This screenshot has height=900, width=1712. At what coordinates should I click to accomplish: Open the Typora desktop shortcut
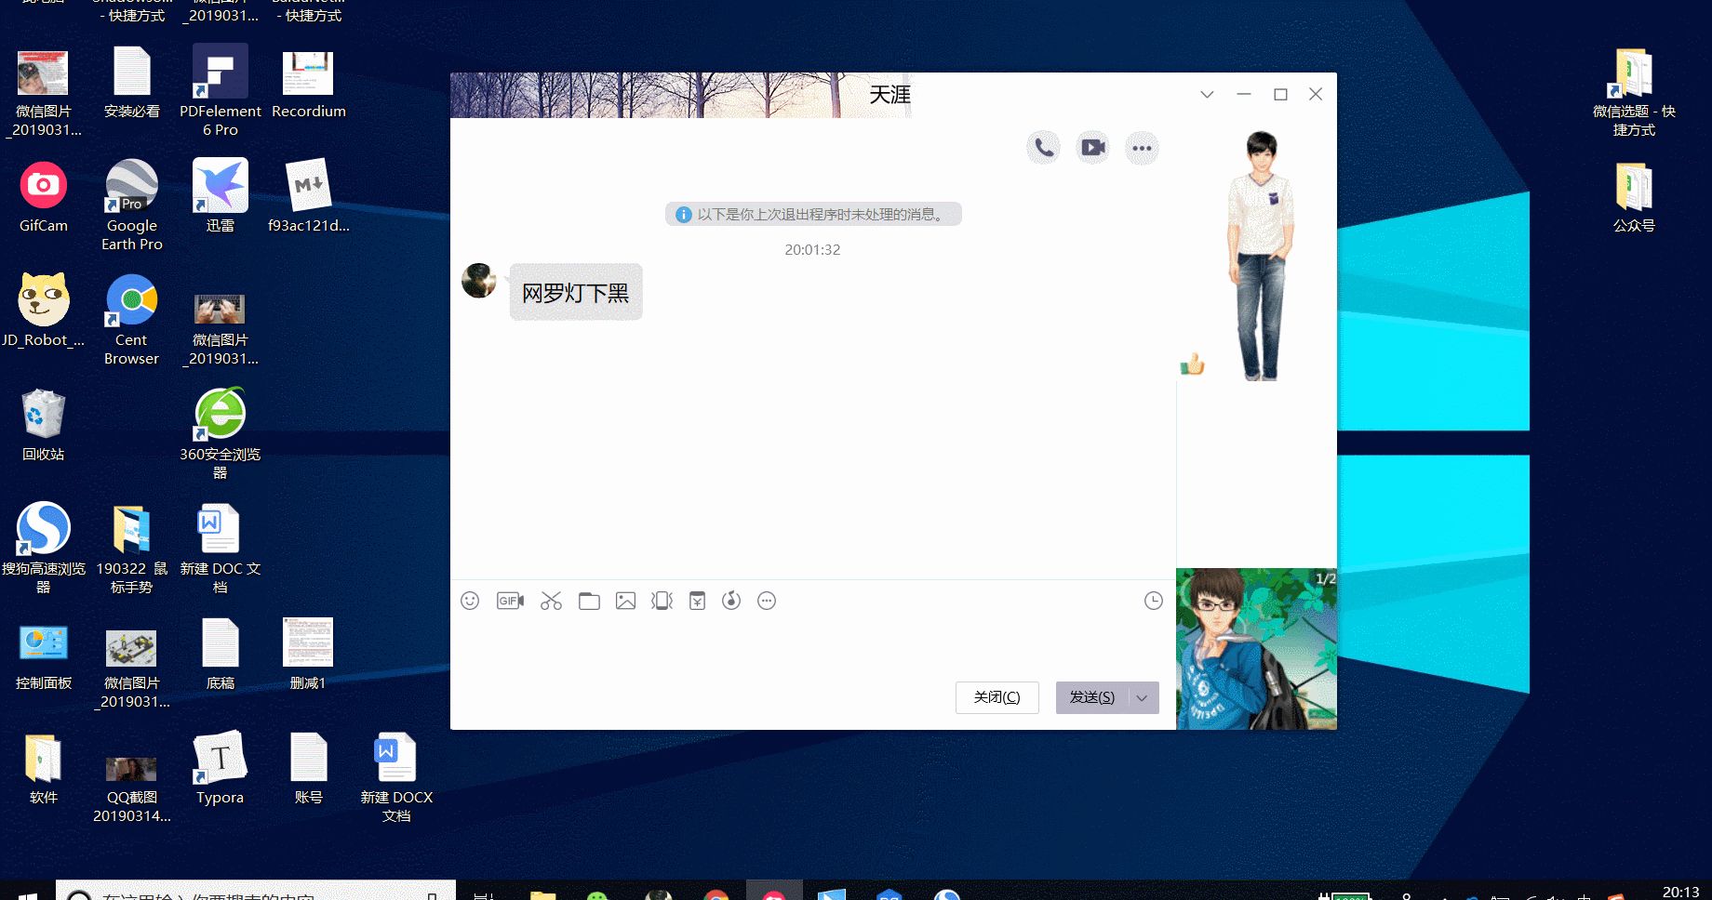tap(220, 769)
